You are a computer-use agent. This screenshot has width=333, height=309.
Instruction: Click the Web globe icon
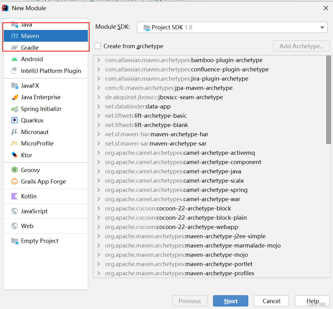tap(15, 226)
